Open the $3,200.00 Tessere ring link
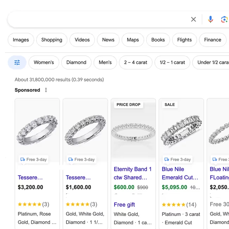The width and height of the screenshot is (229, 229). tap(30, 178)
